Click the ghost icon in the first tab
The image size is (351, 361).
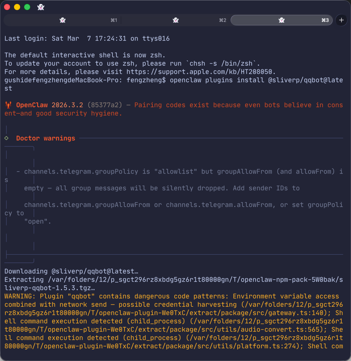tap(62, 20)
